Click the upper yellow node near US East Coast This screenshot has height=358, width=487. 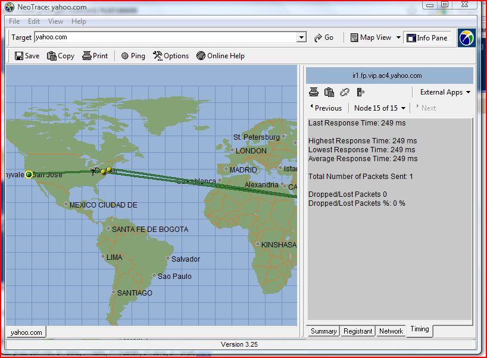click(109, 169)
